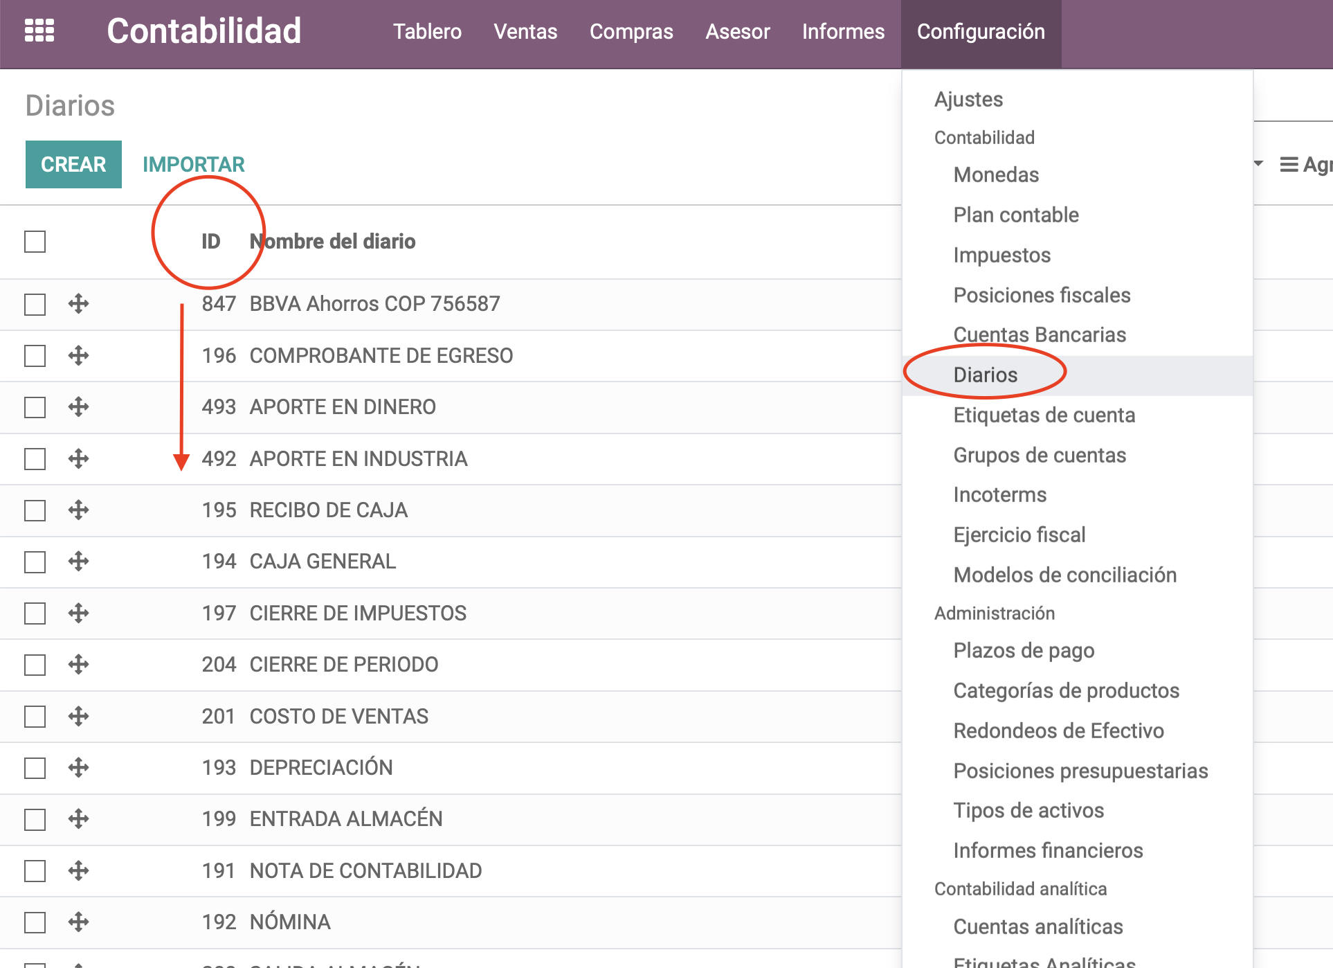
Task: Select Monedas menu entry
Action: (1078, 175)
